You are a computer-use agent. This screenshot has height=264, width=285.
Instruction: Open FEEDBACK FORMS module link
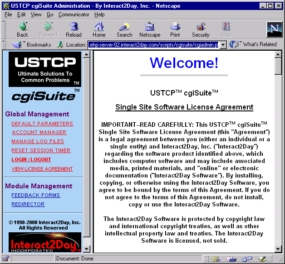(x=36, y=195)
